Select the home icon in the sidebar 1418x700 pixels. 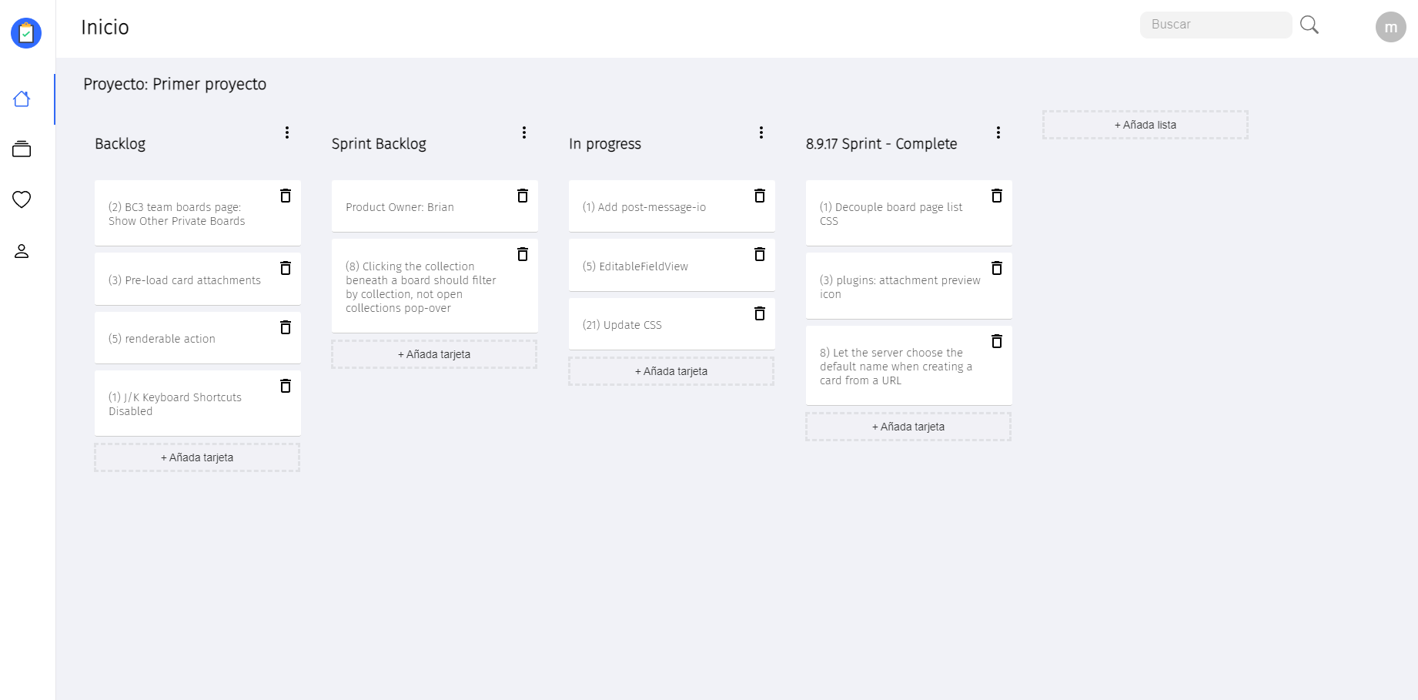pos(22,99)
